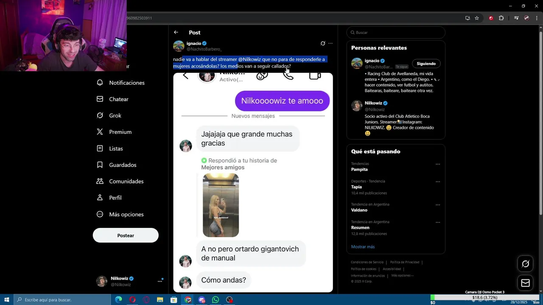Open the browser profile avatar
This screenshot has width=543, height=305.
(526, 18)
